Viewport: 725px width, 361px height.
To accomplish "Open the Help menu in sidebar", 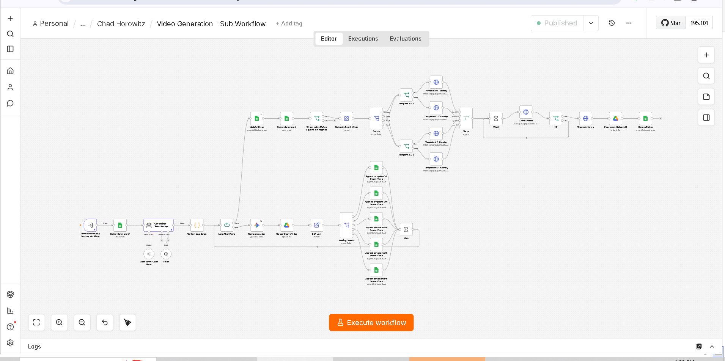I will coord(10,327).
